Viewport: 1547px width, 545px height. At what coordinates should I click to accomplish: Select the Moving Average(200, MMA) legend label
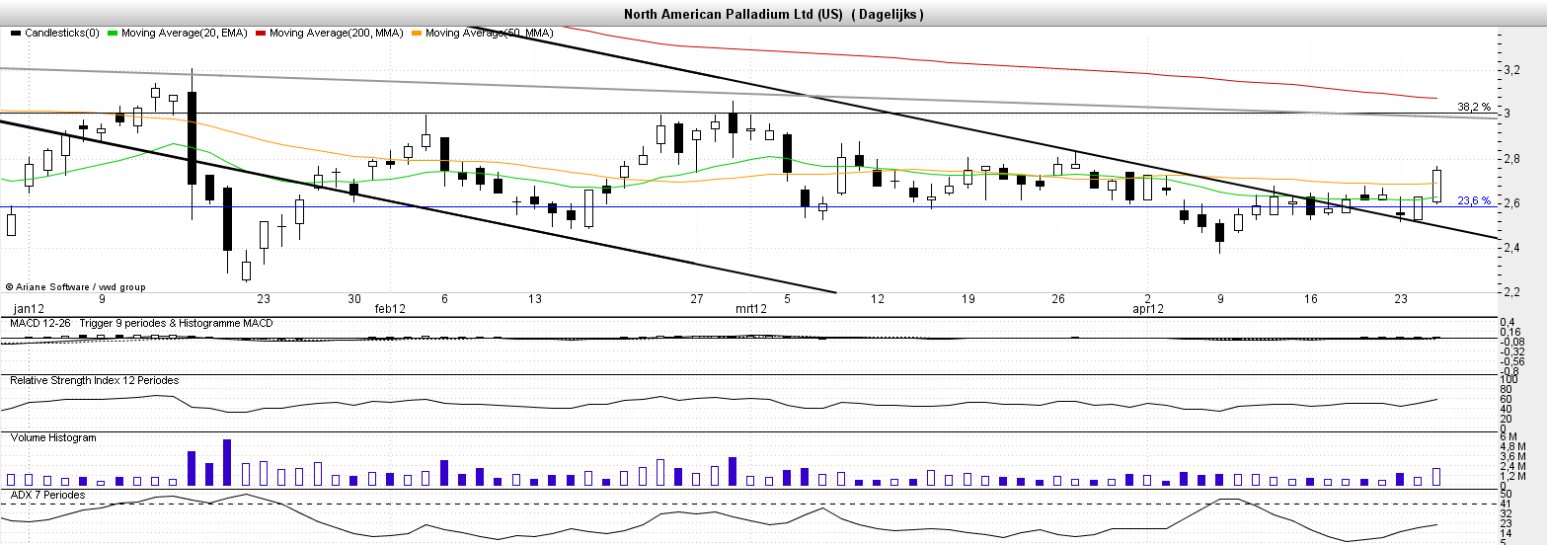pyautogui.click(x=337, y=34)
